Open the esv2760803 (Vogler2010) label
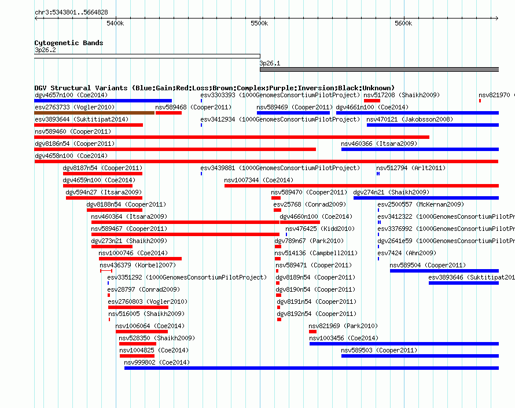The width and height of the screenshot is (515, 408). pyautogui.click(x=148, y=302)
